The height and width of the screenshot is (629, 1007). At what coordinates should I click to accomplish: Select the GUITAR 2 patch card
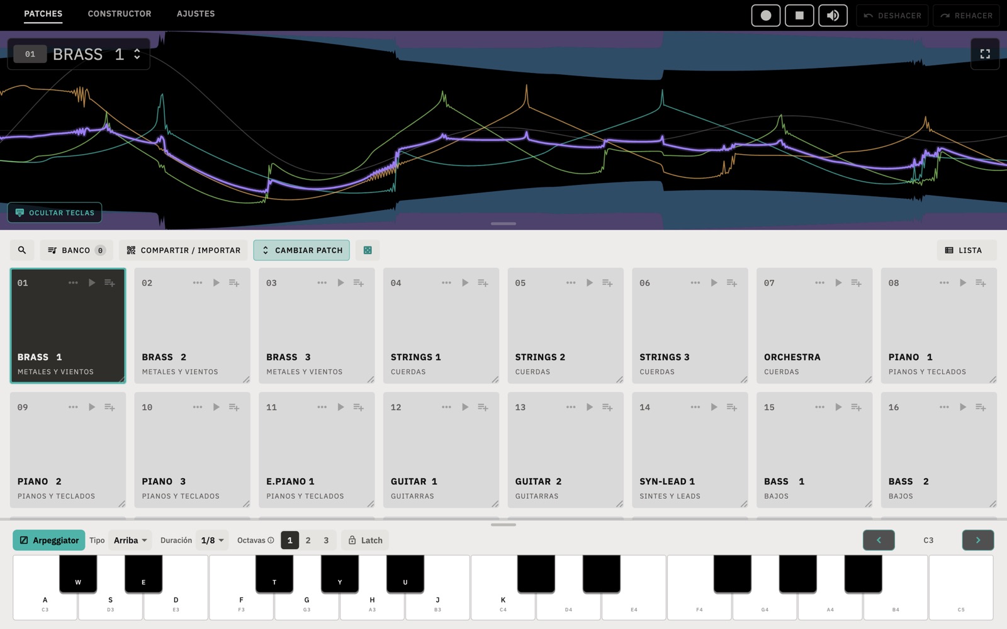tap(565, 450)
